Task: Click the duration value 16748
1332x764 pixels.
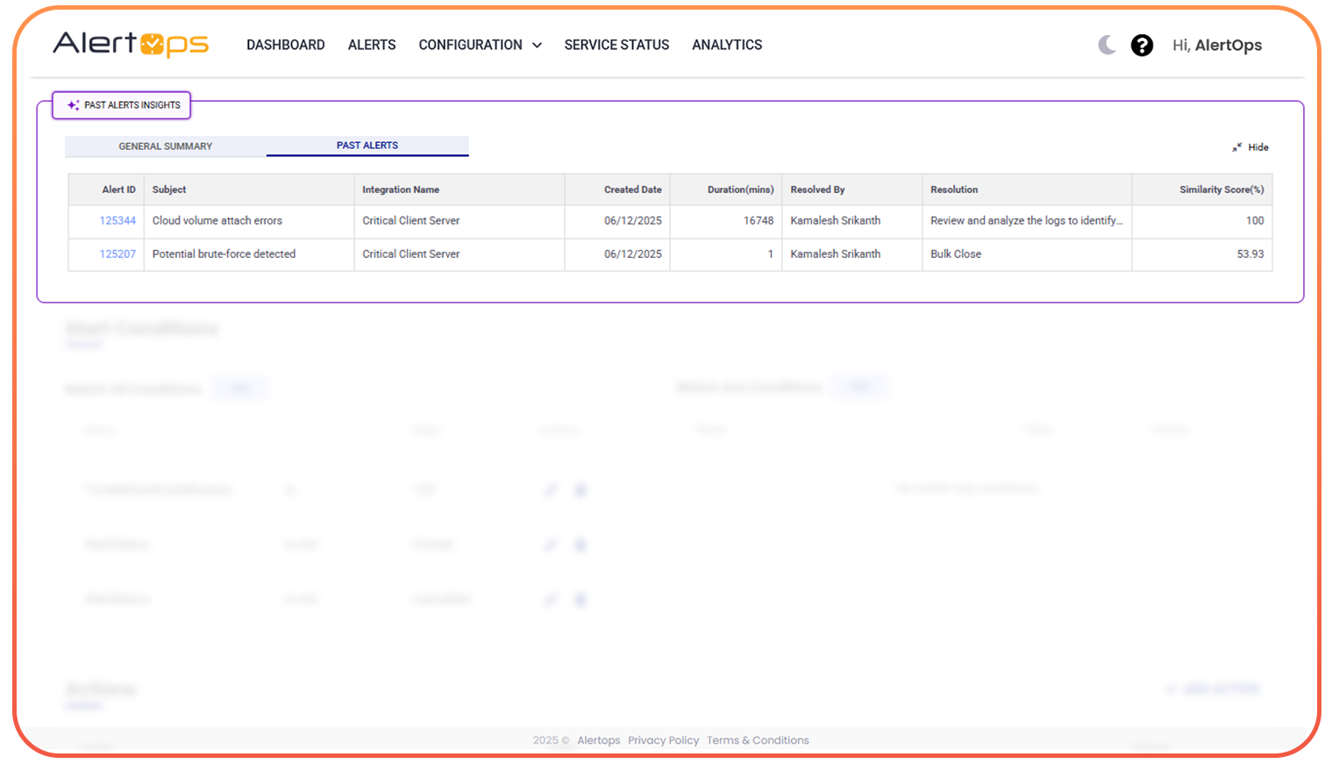Action: click(x=759, y=221)
